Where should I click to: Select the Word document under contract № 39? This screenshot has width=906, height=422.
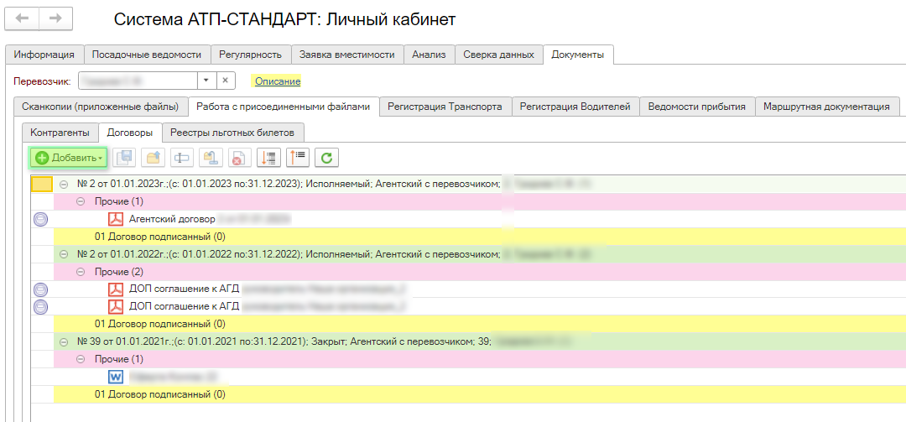point(116,377)
